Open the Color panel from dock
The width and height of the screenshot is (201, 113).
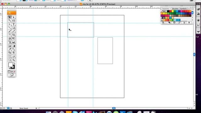[198, 9]
